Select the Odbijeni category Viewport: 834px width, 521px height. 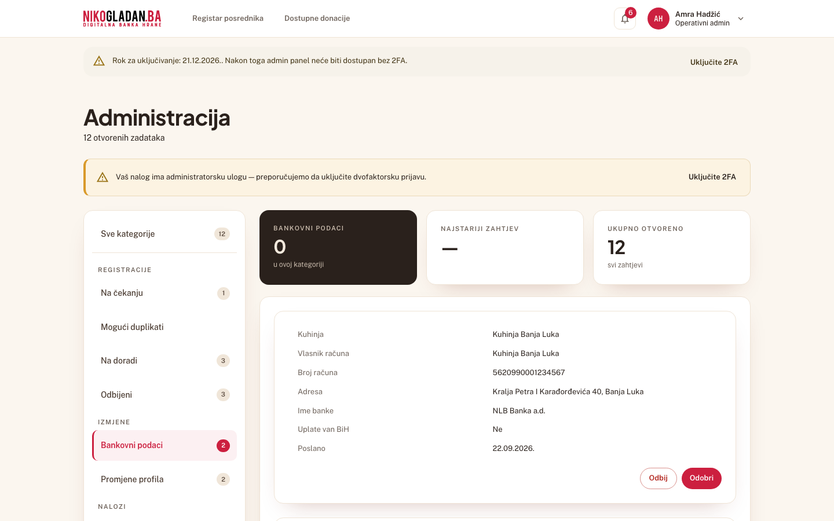point(164,395)
